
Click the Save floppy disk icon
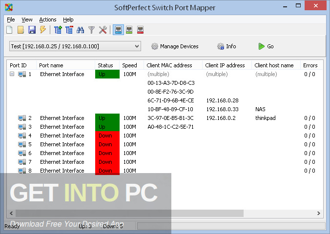pos(32,30)
